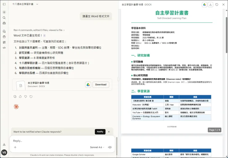Give thumbs down to the response
The image size is (228, 158).
[26, 97]
